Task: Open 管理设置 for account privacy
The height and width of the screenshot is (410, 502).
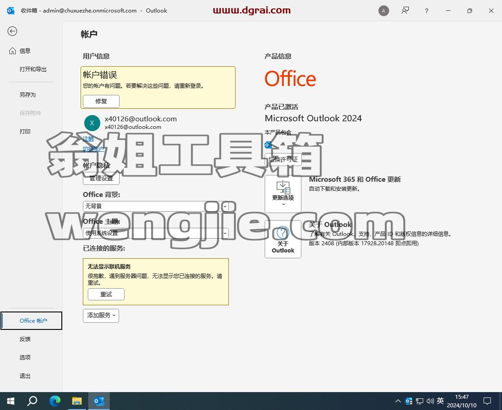Action: 101,178
